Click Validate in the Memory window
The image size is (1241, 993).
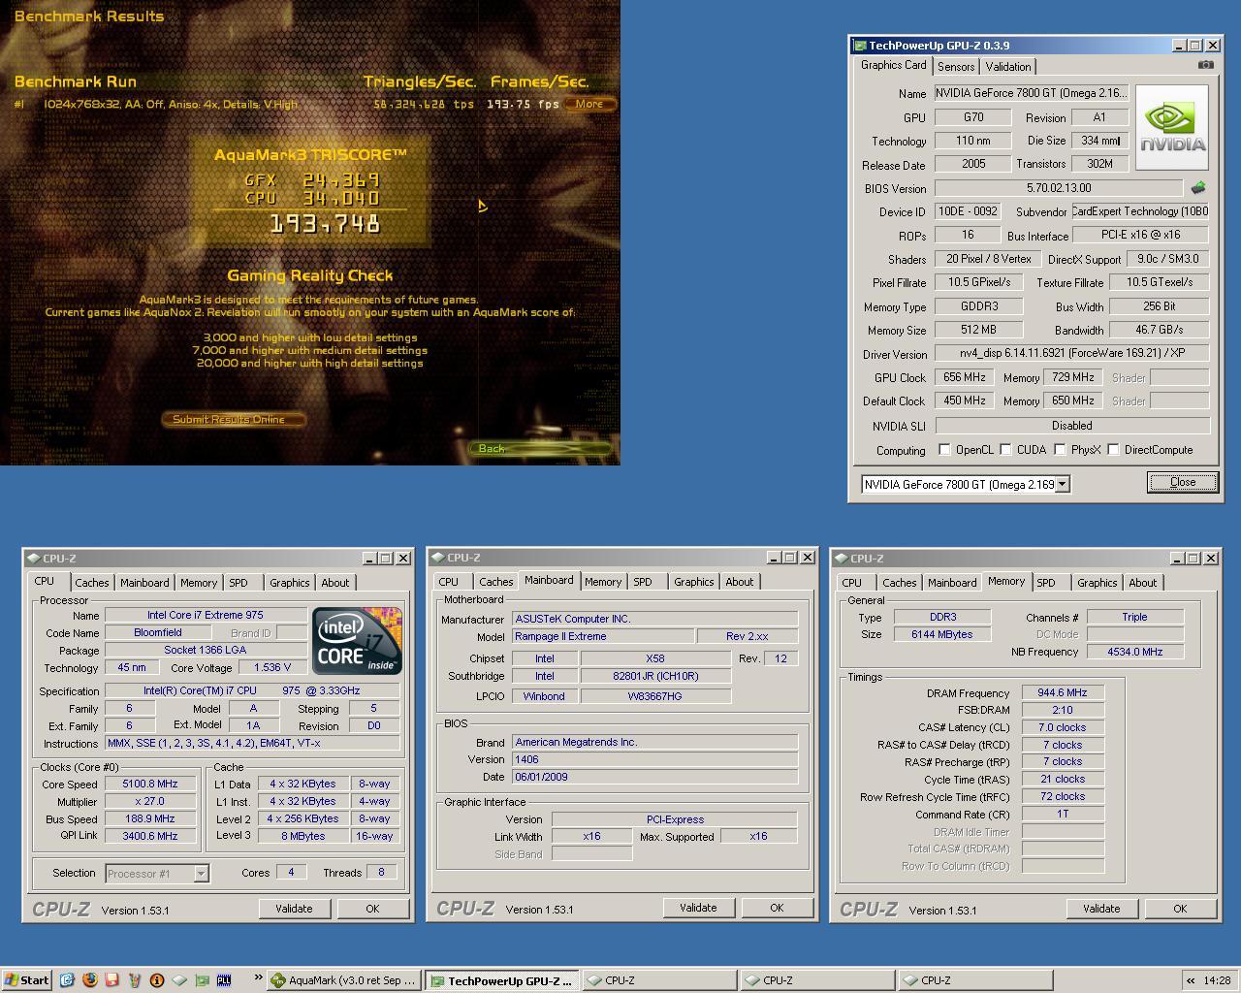click(1101, 909)
